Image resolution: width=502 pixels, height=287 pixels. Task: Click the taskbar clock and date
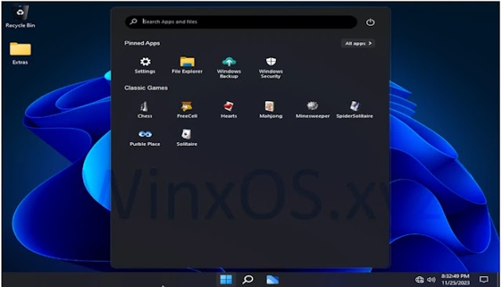pyautogui.click(x=455, y=279)
